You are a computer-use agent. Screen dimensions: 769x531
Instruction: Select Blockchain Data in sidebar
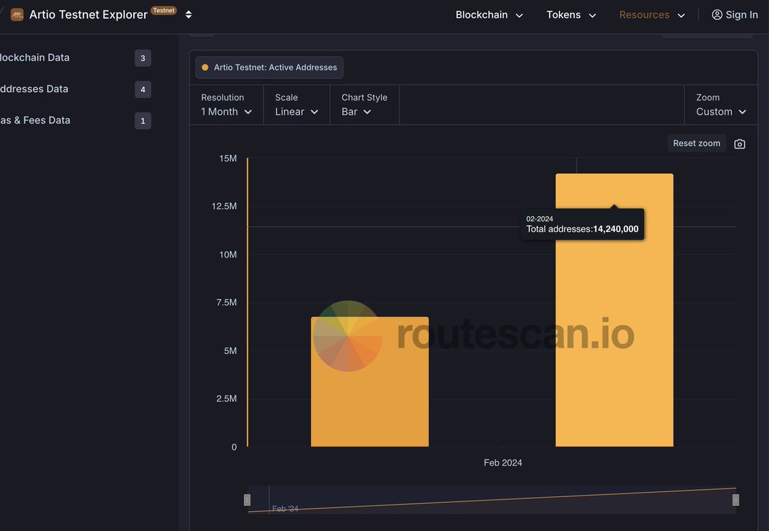tap(35, 58)
